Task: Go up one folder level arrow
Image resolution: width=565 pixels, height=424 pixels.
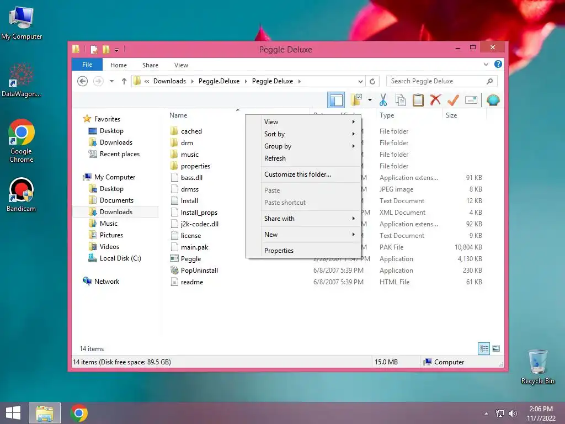Action: 124,81
